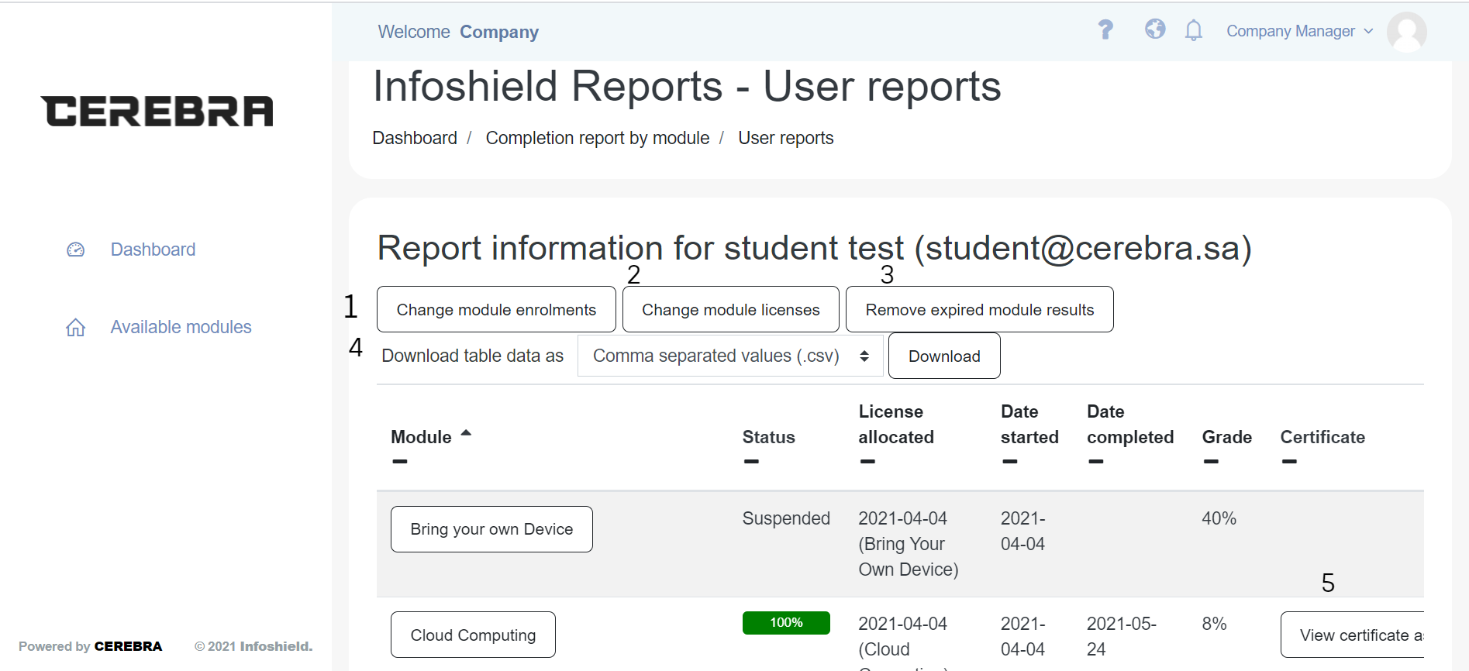Open Dashboard in the sidebar
This screenshot has height=671, width=1469.
153,249
